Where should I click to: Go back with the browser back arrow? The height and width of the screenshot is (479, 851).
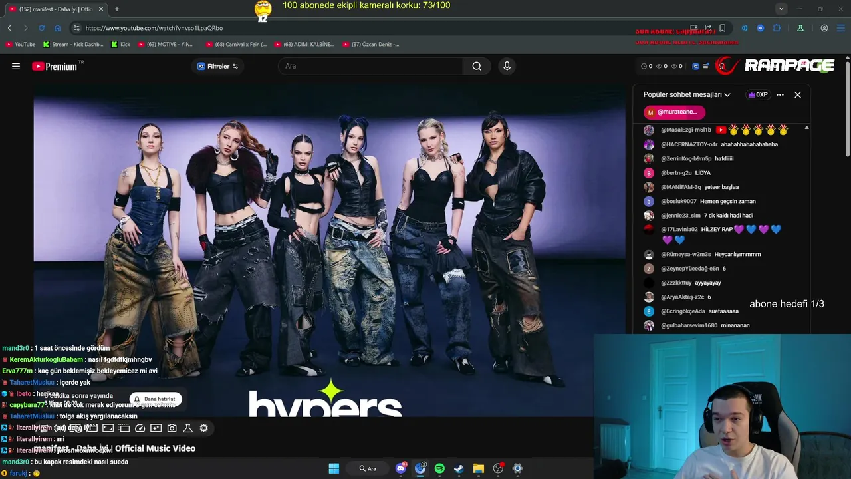click(9, 28)
